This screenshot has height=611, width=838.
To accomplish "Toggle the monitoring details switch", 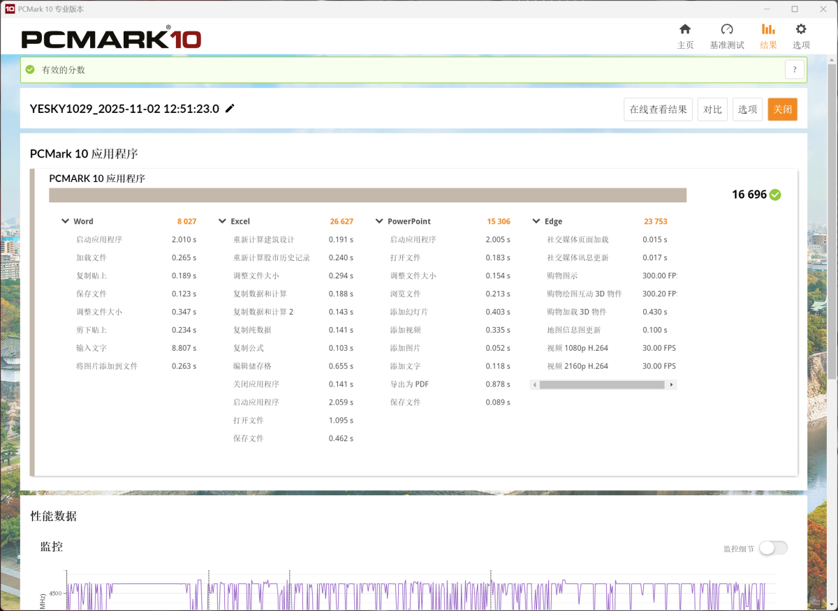I will click(773, 548).
